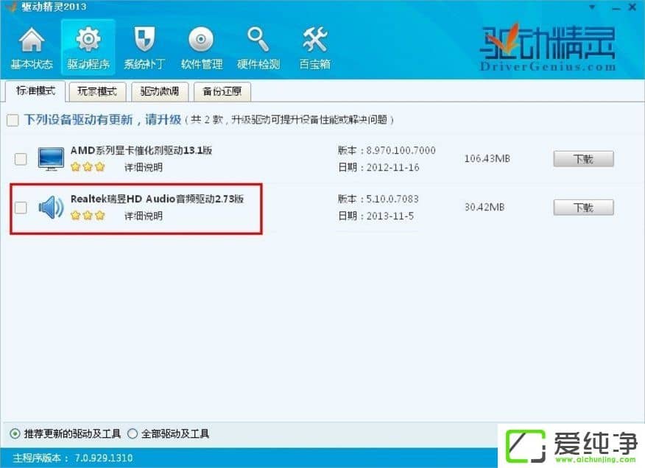This screenshot has width=645, height=468.
Task: Click the 驱动精灵2013 window title
Action: pyautogui.click(x=54, y=7)
